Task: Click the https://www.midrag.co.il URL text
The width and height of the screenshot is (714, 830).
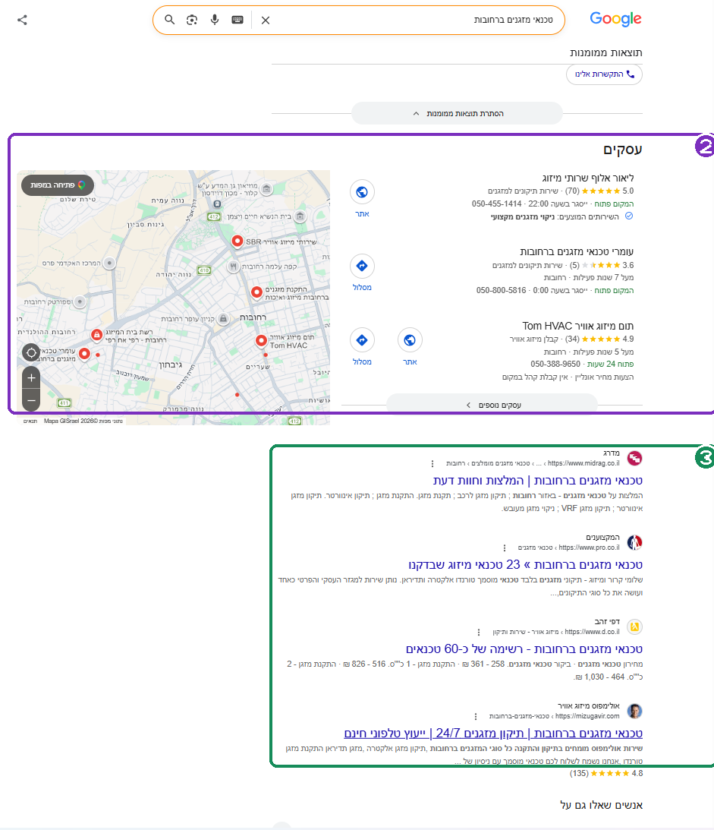Action: click(x=584, y=463)
